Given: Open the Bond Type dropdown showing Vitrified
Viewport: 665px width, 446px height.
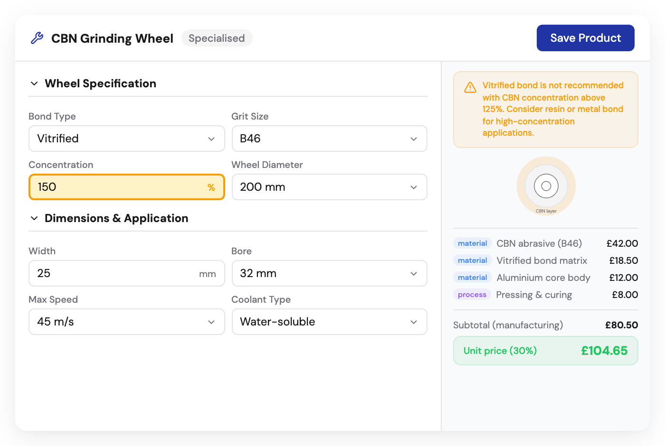Looking at the screenshot, I should (x=126, y=139).
